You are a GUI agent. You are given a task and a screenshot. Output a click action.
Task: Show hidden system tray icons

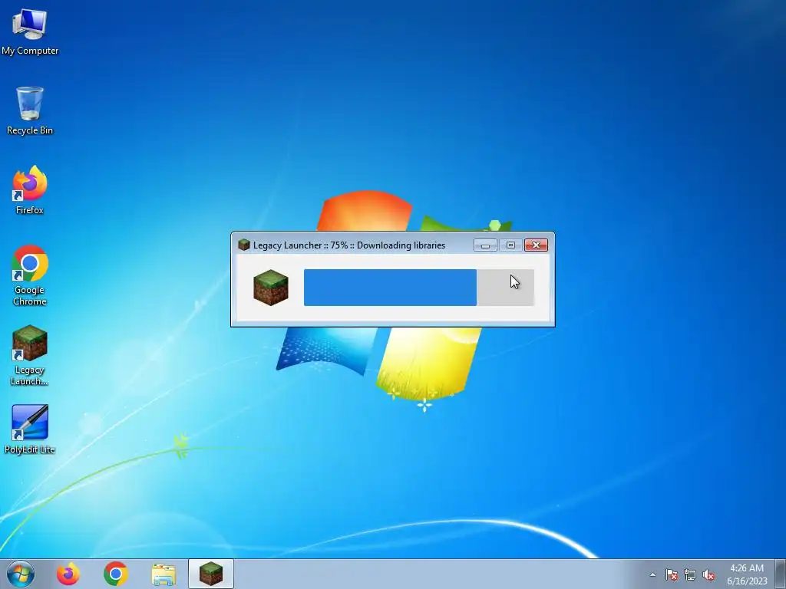click(652, 575)
